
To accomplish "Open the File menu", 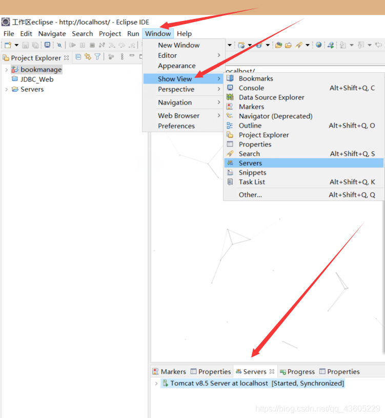I will click(x=9, y=34).
